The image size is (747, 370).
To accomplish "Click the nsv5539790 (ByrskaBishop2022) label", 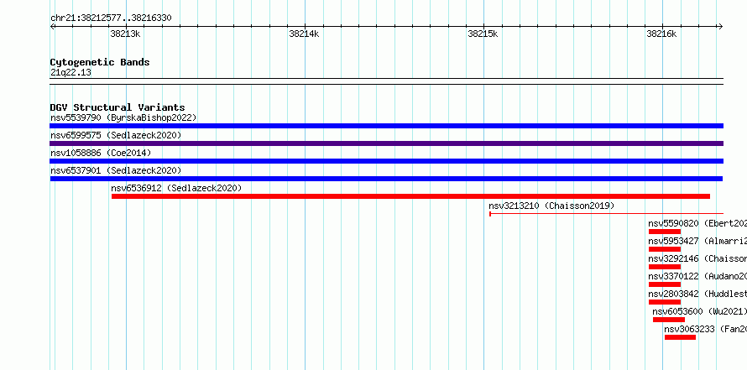I will 123,117.
